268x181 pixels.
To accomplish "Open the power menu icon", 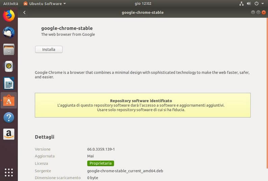I will click(x=257, y=4).
